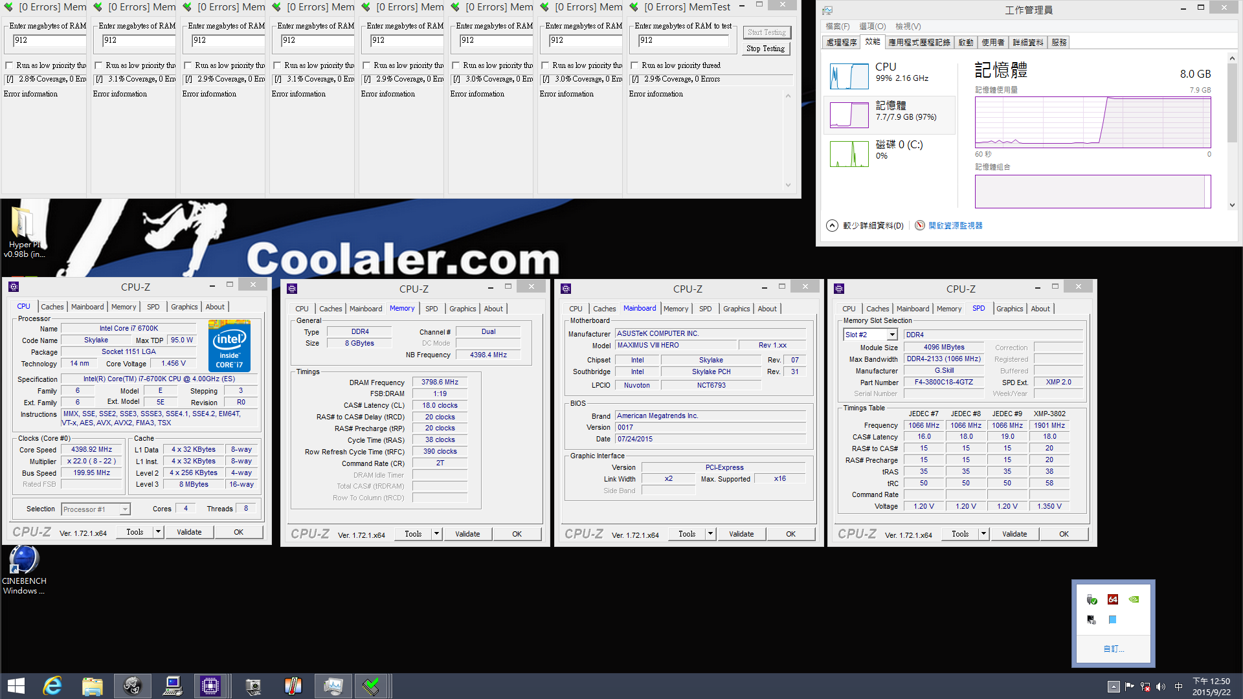The width and height of the screenshot is (1243, 699).
Task: Toggle low priority checkbox in the second MemTest
Action: tap(99, 65)
